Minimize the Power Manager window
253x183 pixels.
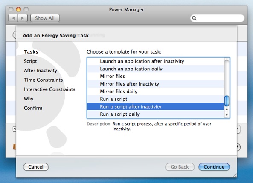pos(18,9)
